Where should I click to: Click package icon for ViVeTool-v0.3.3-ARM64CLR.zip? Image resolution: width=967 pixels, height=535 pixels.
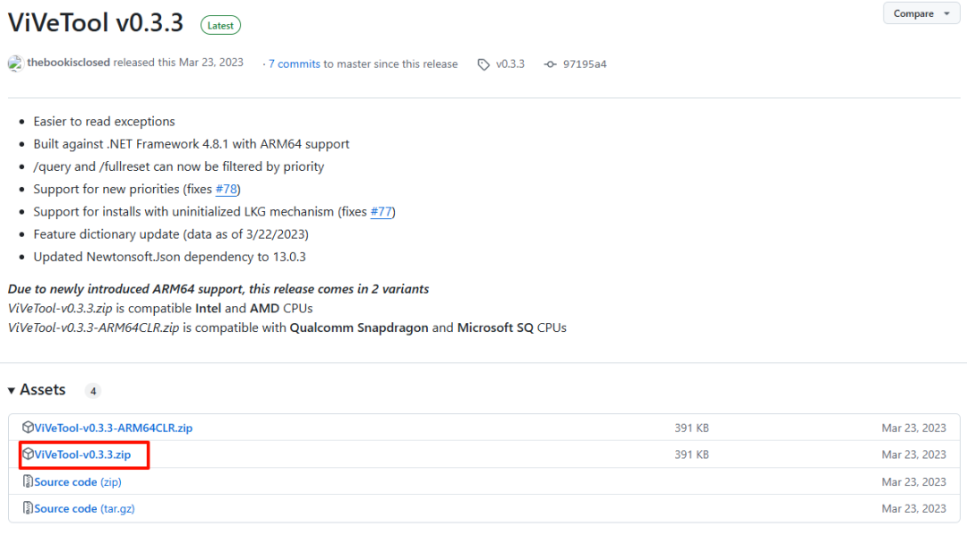pyautogui.click(x=28, y=428)
